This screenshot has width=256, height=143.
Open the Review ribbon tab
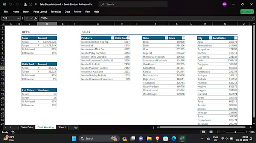click(x=78, y=12)
